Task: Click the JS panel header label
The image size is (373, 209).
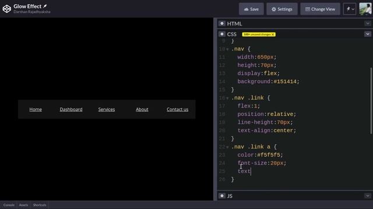Action: tap(230, 196)
